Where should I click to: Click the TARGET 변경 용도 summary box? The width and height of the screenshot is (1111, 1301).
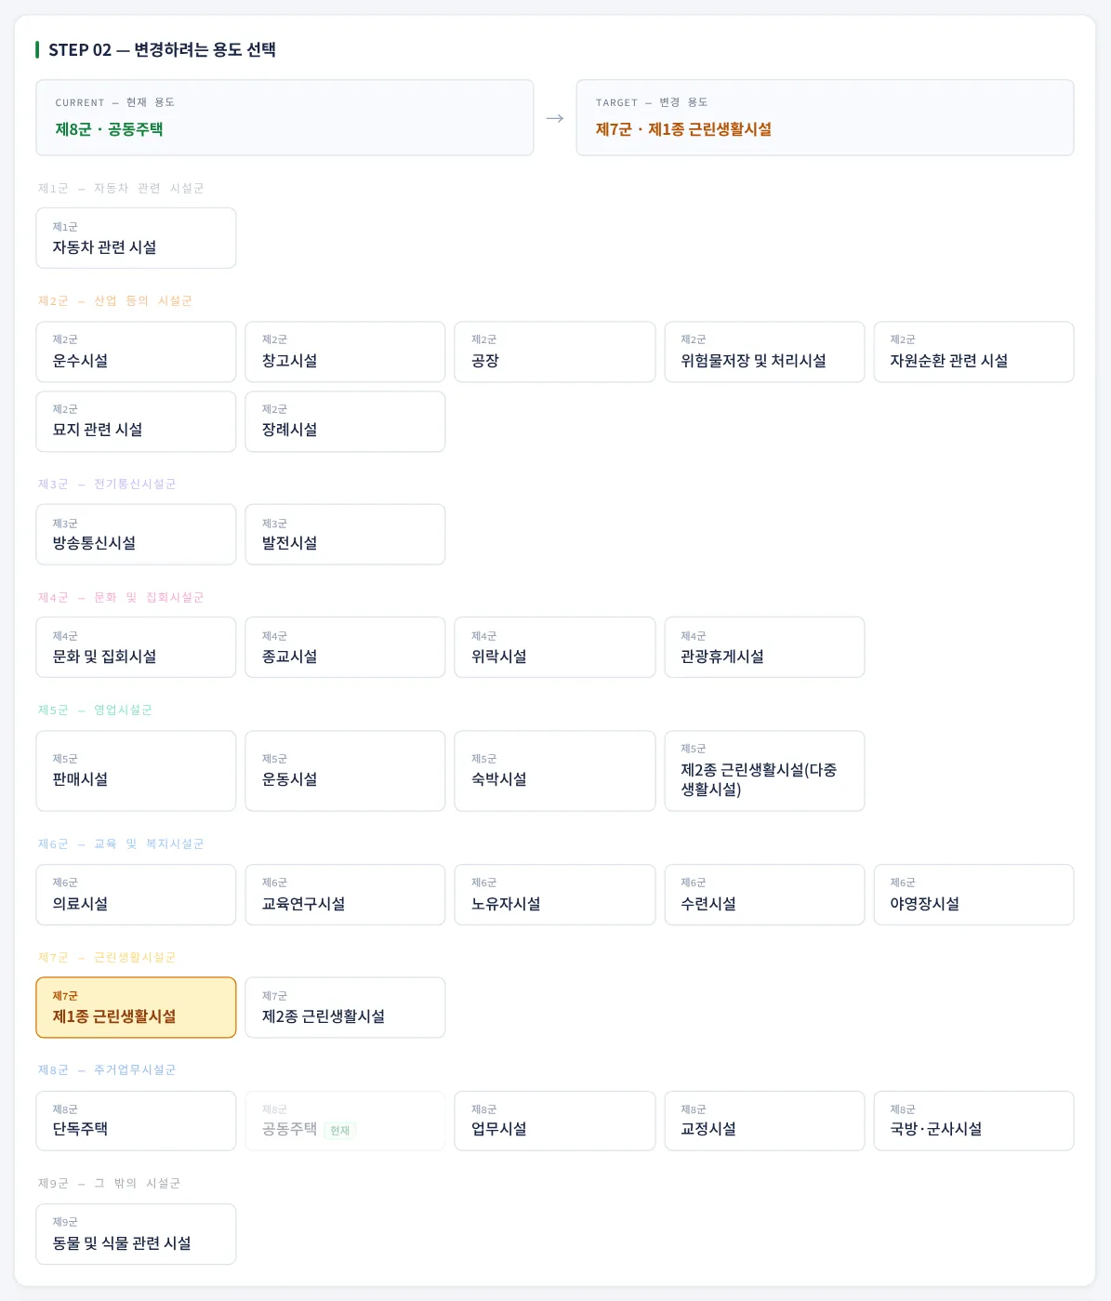point(825,117)
